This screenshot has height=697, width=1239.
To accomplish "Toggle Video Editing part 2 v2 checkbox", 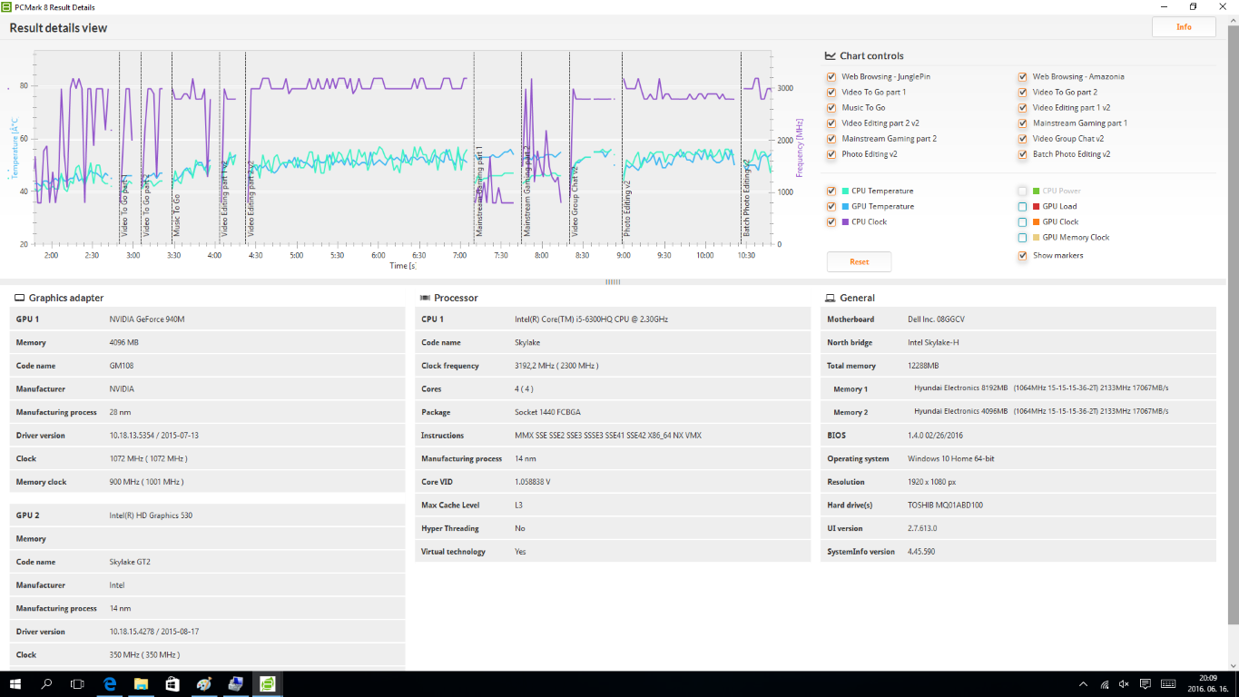I will pos(831,123).
